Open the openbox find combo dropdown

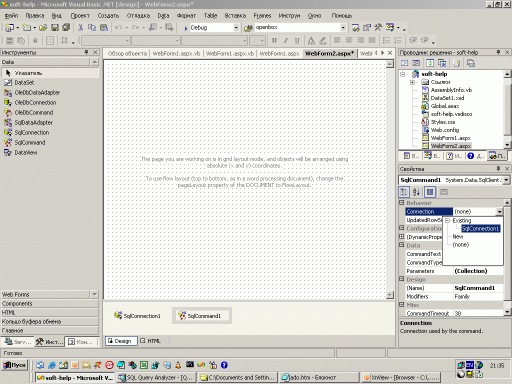[x=343, y=28]
